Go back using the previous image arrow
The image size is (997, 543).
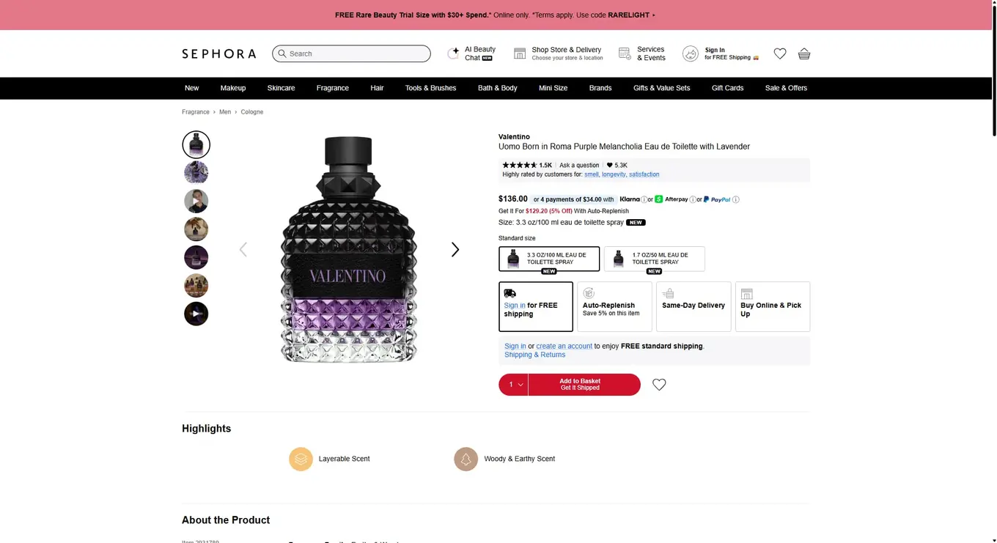point(243,249)
